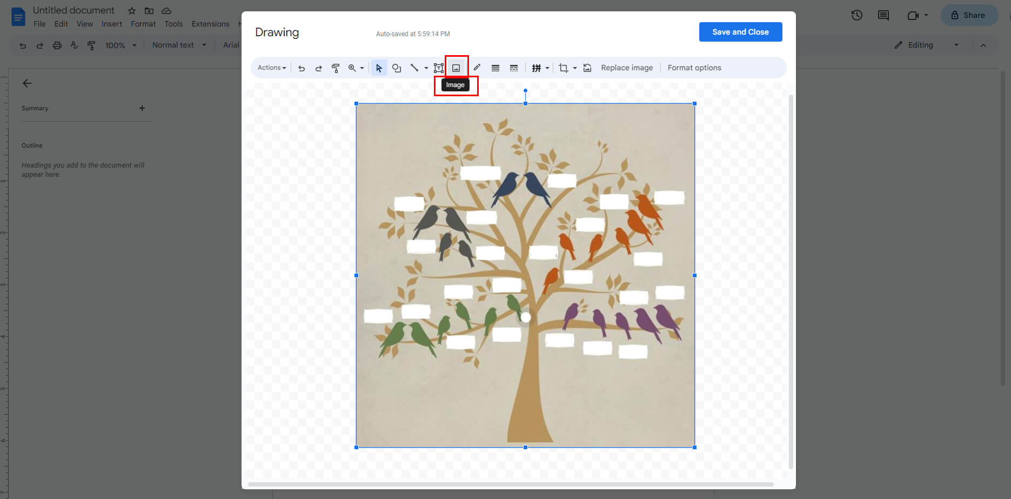Screen dimensions: 1011x499
Task: Select paint format tool in Drawing dialog
Action: click(x=336, y=68)
